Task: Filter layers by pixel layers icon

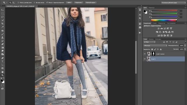Action: (164, 42)
